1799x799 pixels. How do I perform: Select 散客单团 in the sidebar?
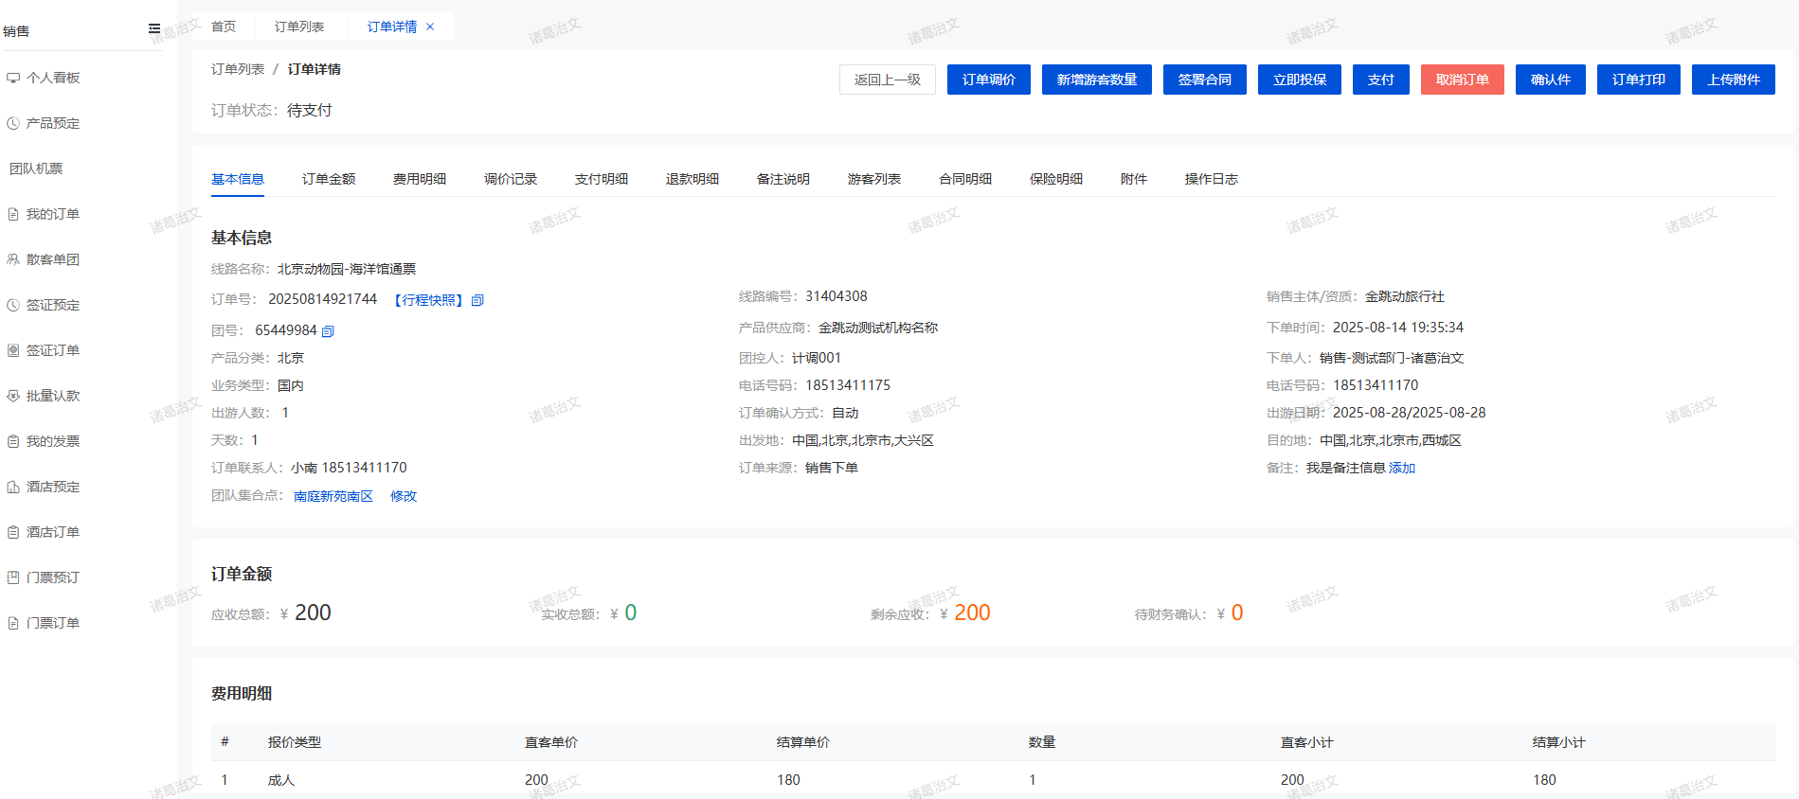[x=53, y=259]
